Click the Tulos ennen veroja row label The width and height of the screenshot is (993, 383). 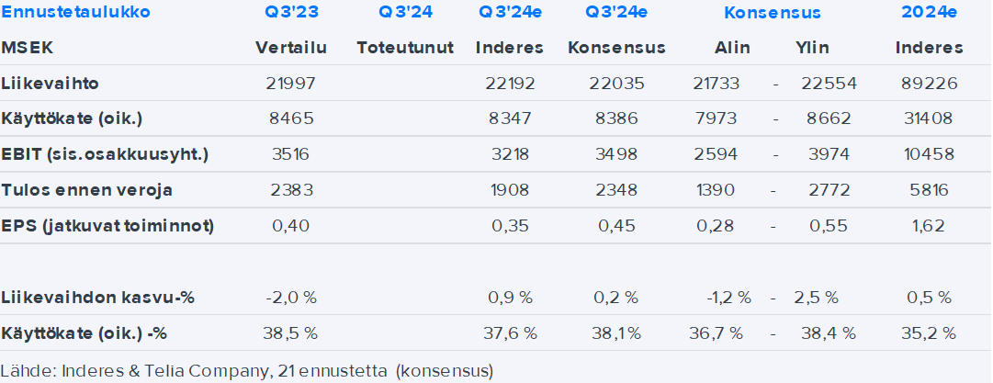click(x=87, y=190)
